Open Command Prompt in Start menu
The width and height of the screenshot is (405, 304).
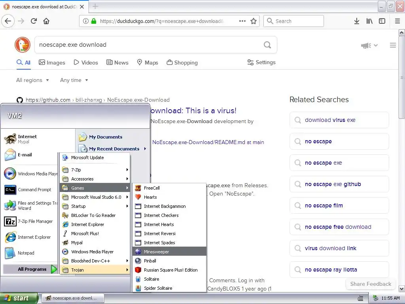pos(30,190)
